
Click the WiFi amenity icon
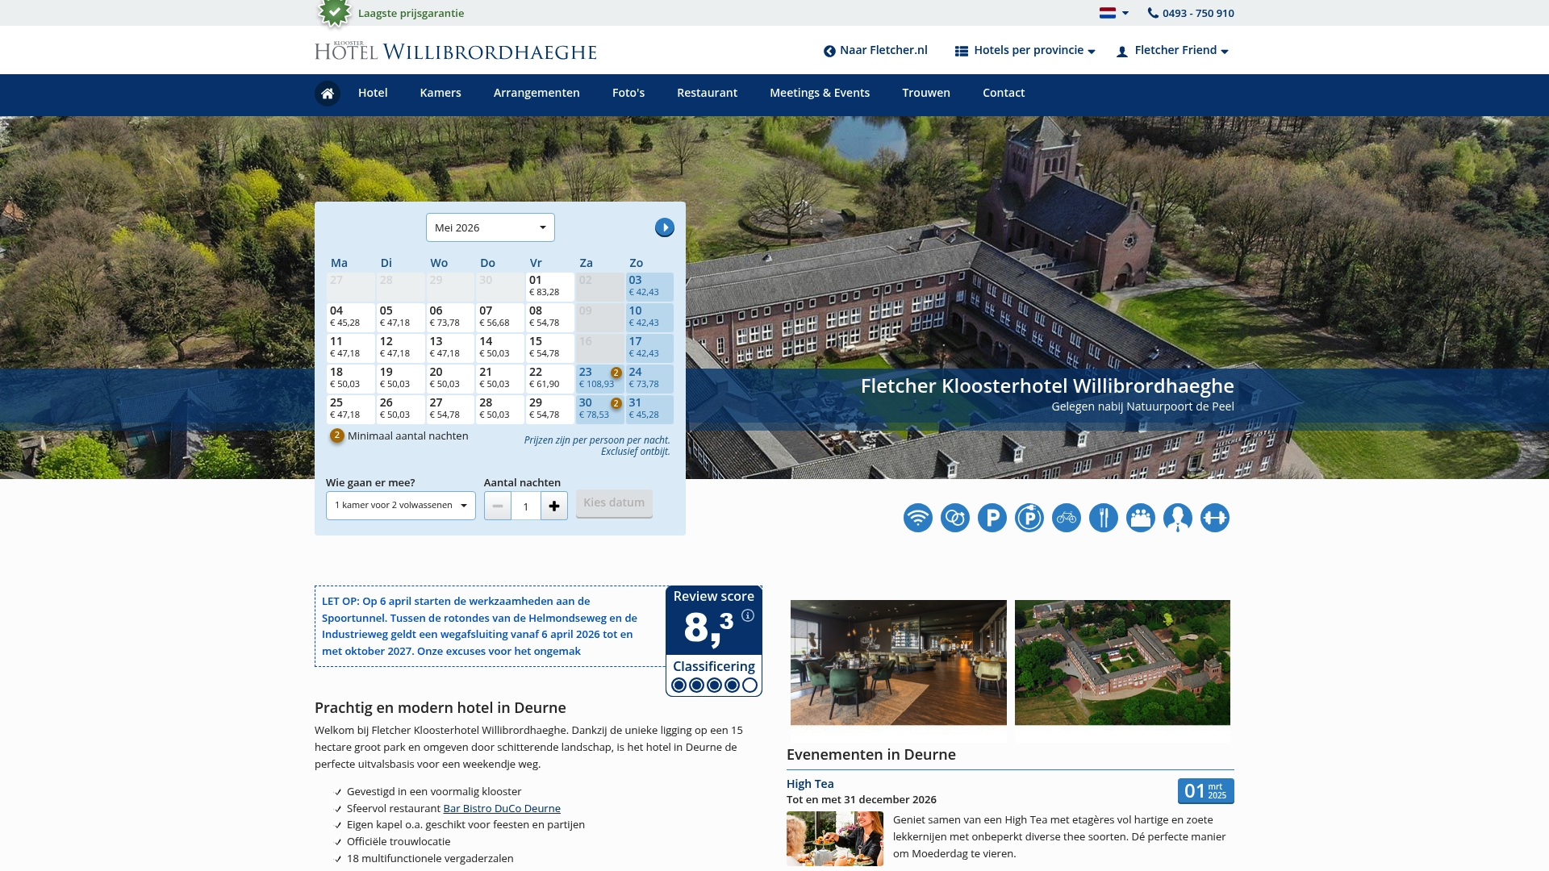[917, 518]
